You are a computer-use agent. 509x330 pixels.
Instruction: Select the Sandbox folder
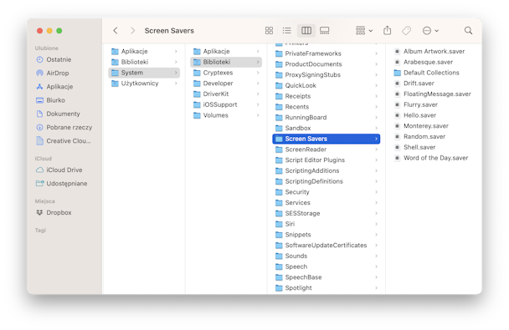(x=326, y=129)
